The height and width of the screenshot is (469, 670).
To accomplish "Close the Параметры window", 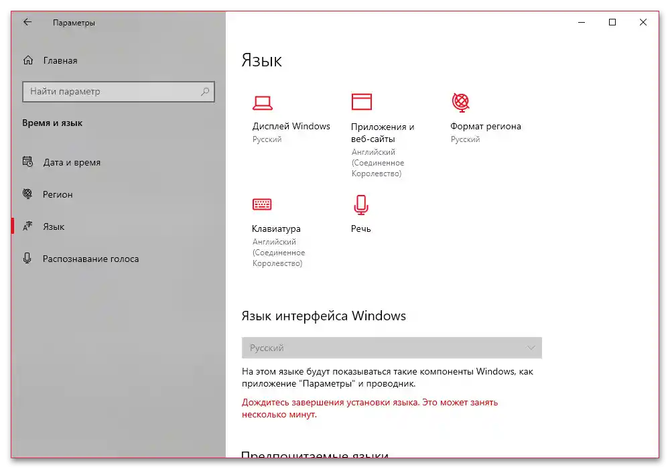I will [x=643, y=22].
